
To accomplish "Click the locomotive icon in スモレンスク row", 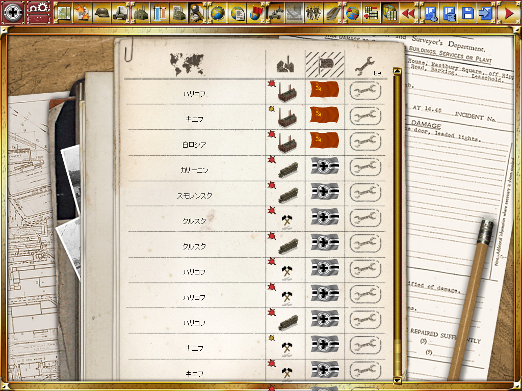I will 289,195.
